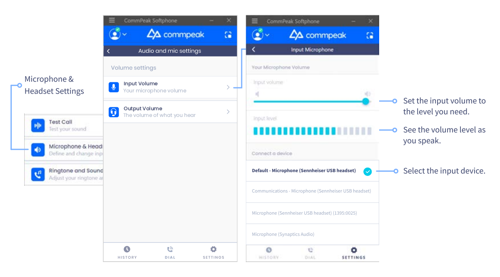500x277 pixels.
Task: Switch to Dial tab in Audio settings window
Action: point(170,252)
